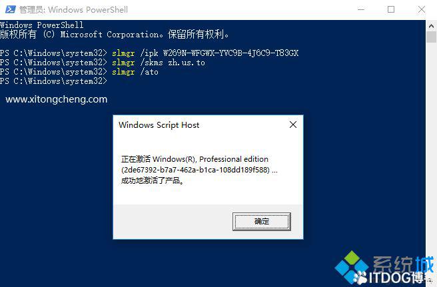Click the 成功地激活了产品 success message
This screenshot has width=437, height=287.
click(153, 180)
